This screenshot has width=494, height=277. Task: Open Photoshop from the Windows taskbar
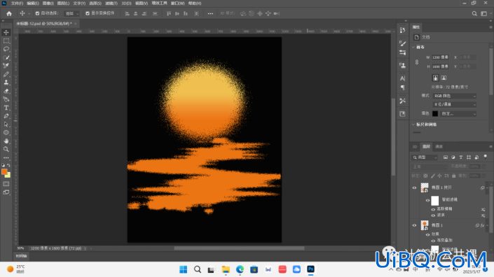(310, 269)
